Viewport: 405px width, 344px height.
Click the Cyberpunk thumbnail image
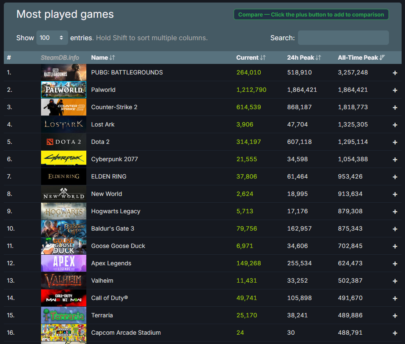tap(63, 159)
